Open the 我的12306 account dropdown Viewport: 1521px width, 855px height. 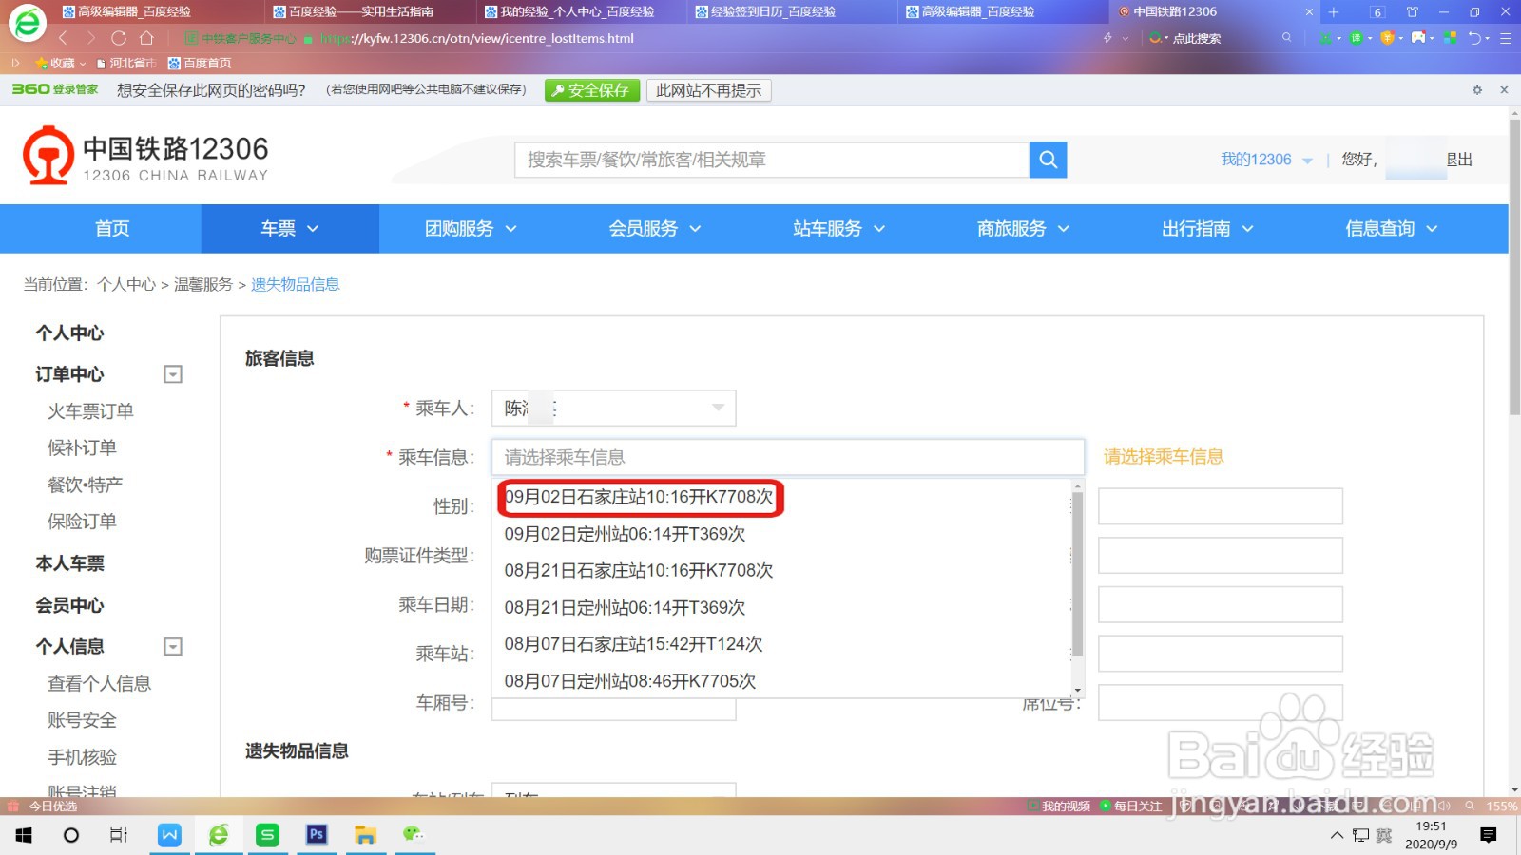pyautogui.click(x=1266, y=160)
